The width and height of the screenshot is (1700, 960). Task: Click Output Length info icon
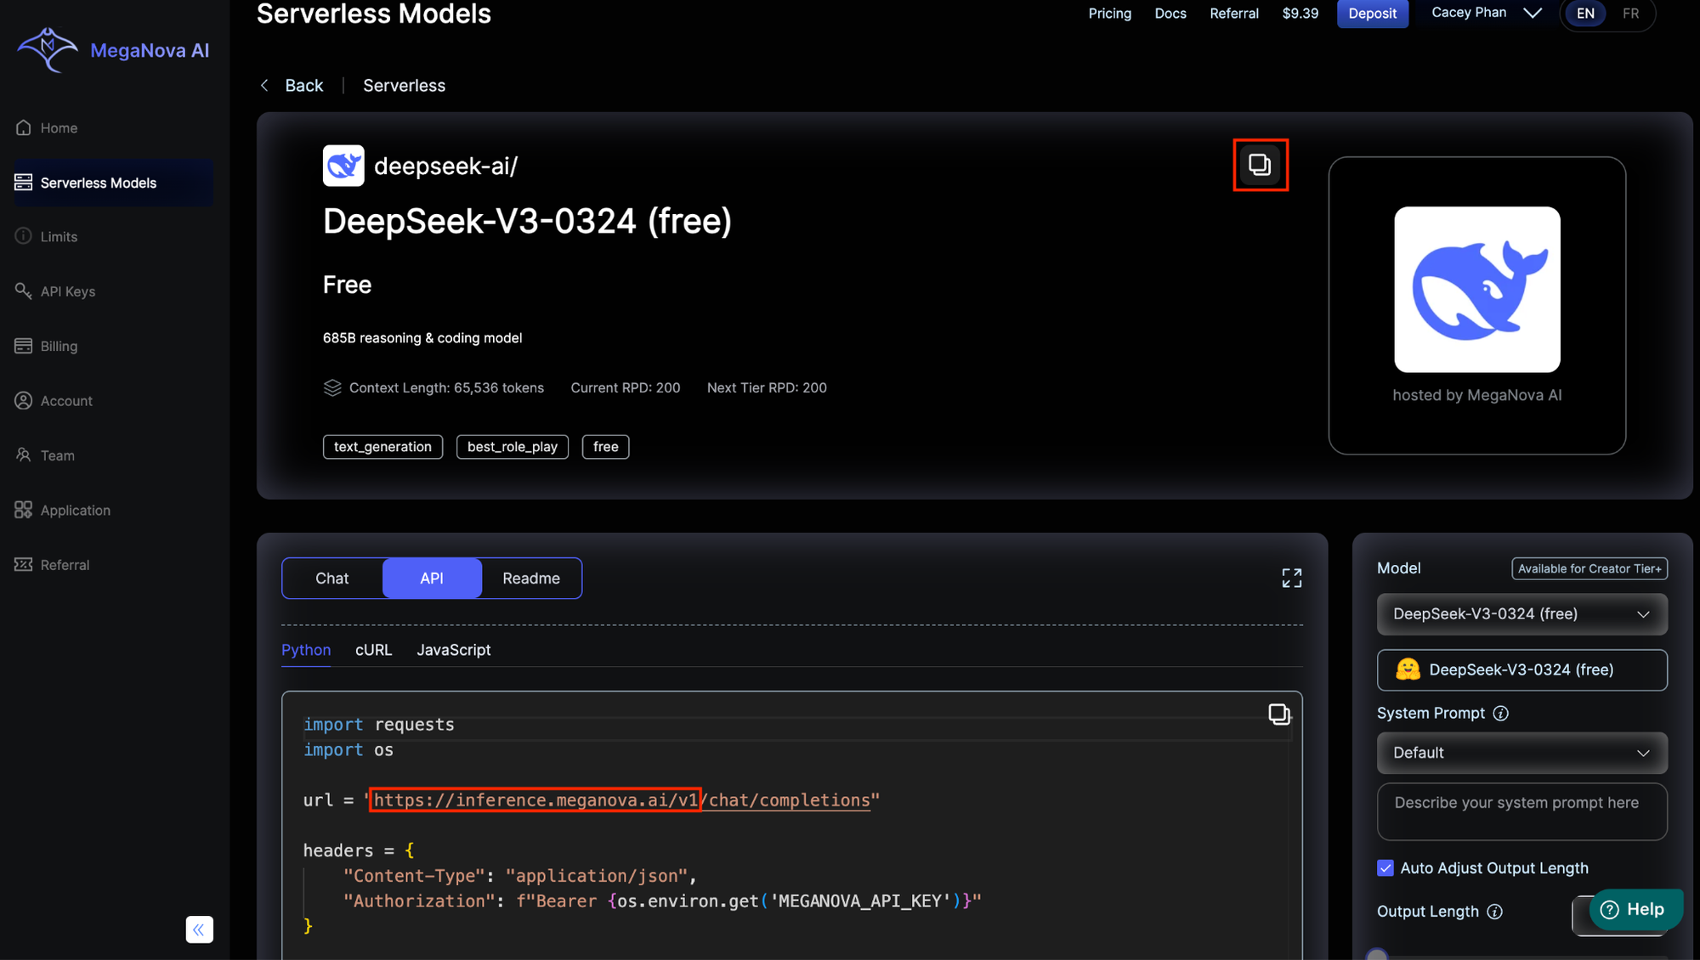[1494, 912]
